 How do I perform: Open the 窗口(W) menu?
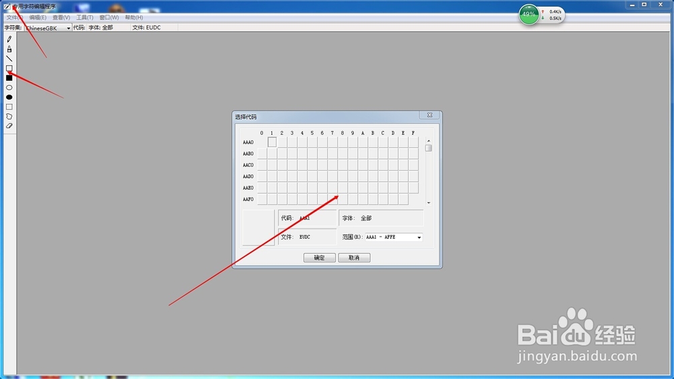(109, 18)
